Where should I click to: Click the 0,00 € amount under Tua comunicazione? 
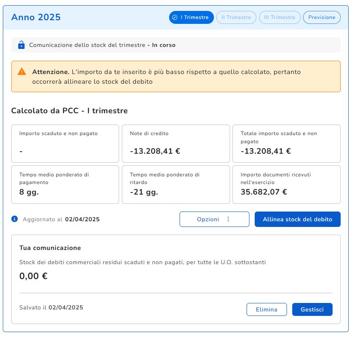34,276
